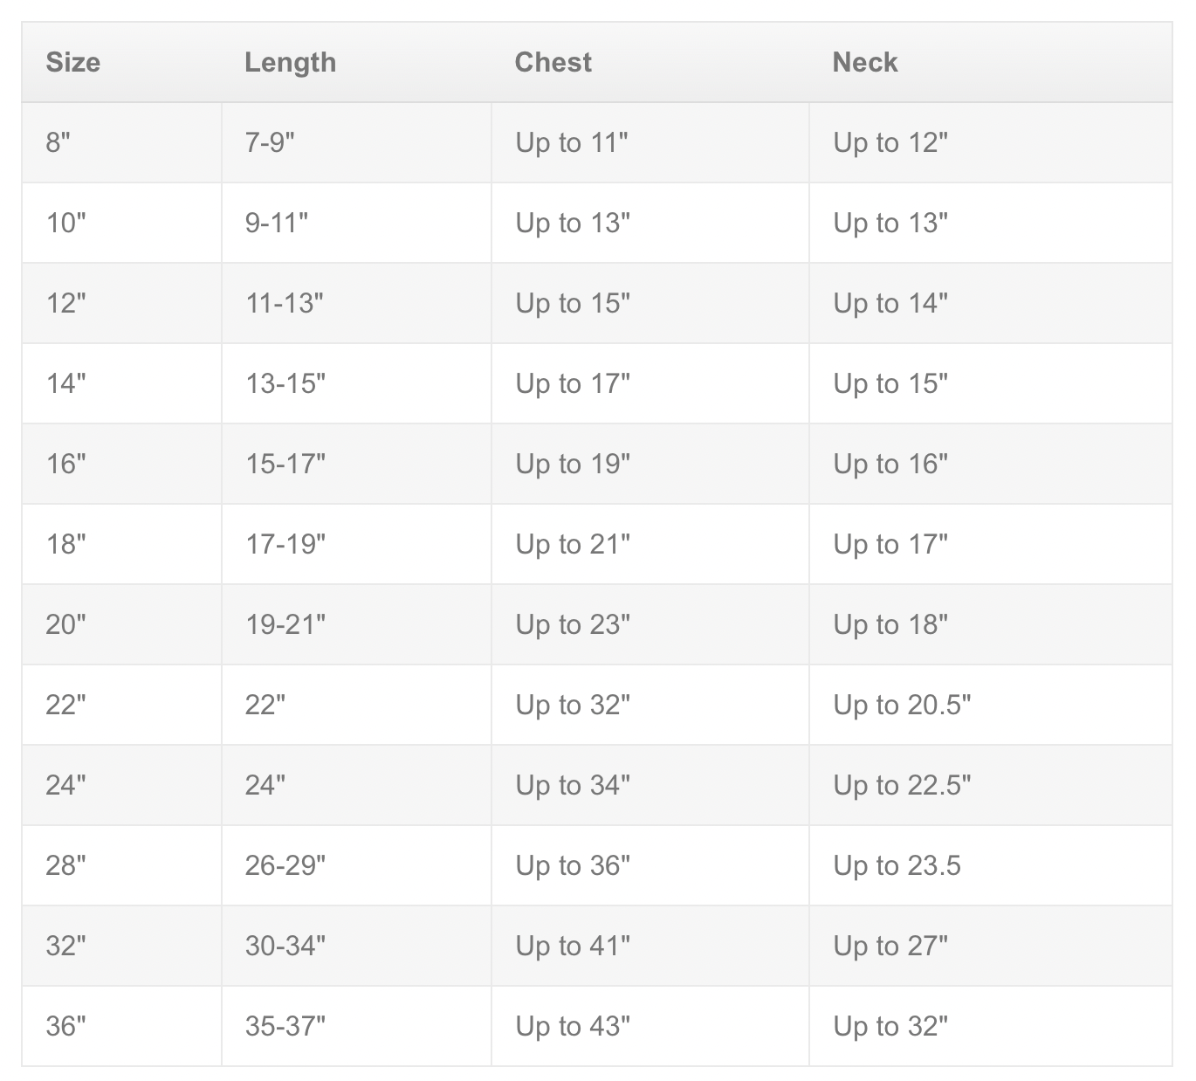
Task: Select the 24" size cell
Action: pos(121,785)
